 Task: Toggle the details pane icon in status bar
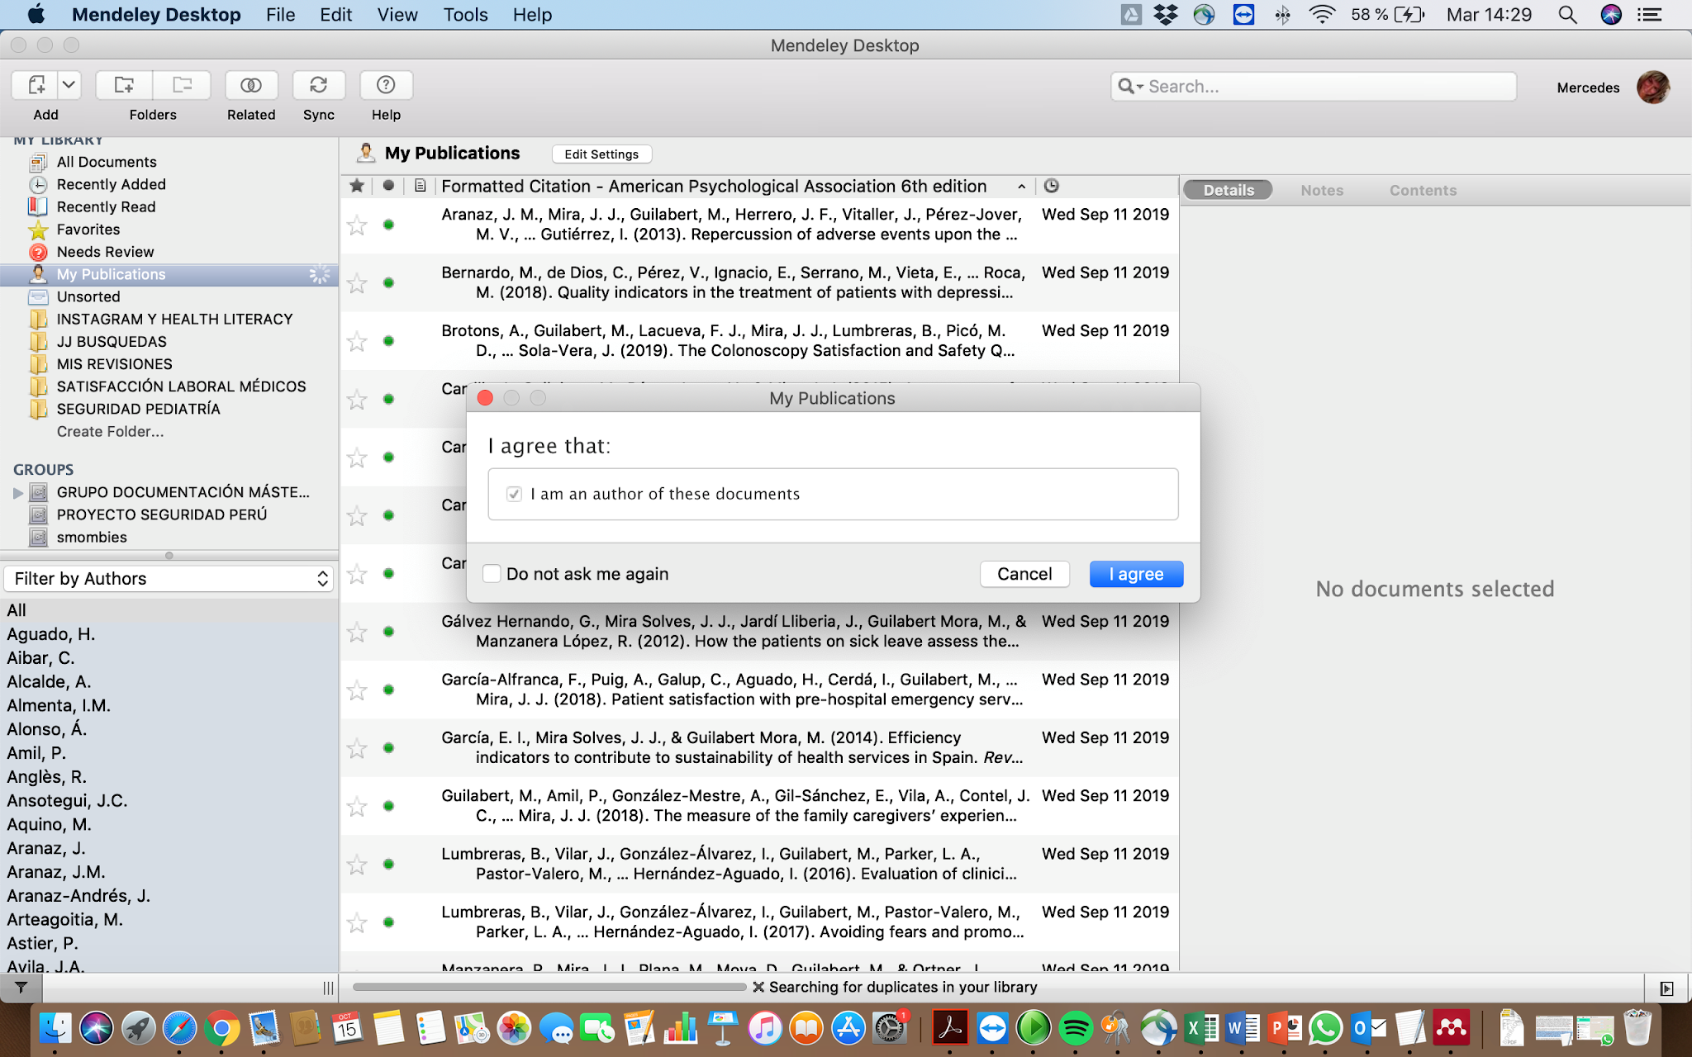(x=1666, y=988)
